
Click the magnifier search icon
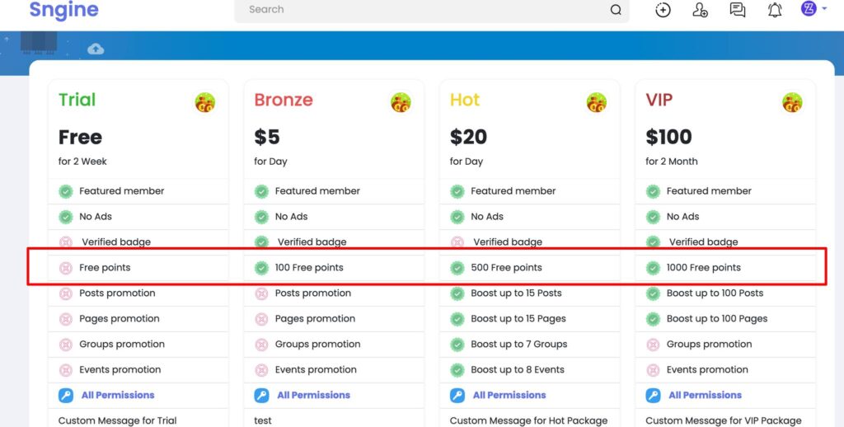(616, 10)
